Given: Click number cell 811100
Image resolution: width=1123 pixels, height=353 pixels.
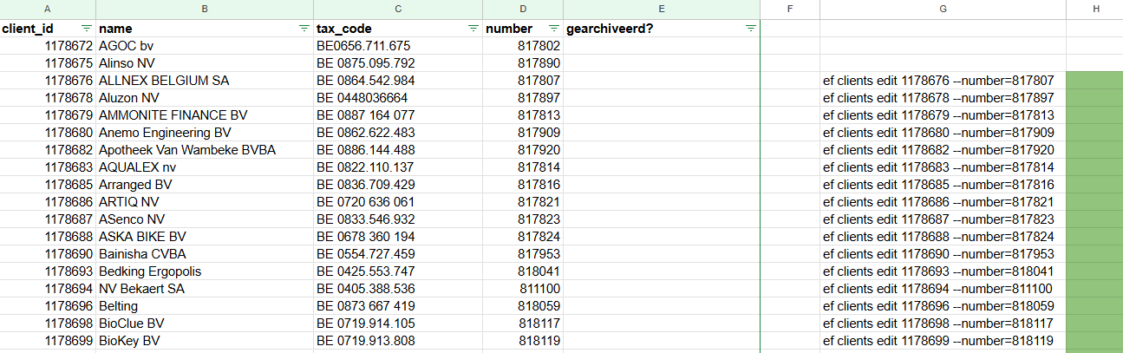Looking at the screenshot, I should [x=523, y=289].
